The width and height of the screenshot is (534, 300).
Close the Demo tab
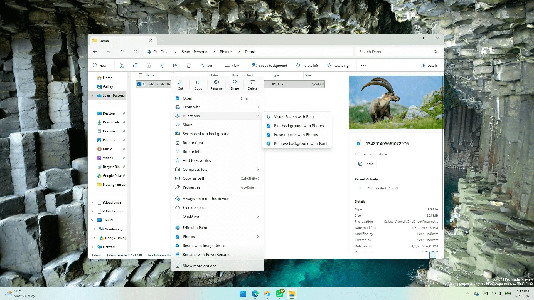tap(151, 41)
